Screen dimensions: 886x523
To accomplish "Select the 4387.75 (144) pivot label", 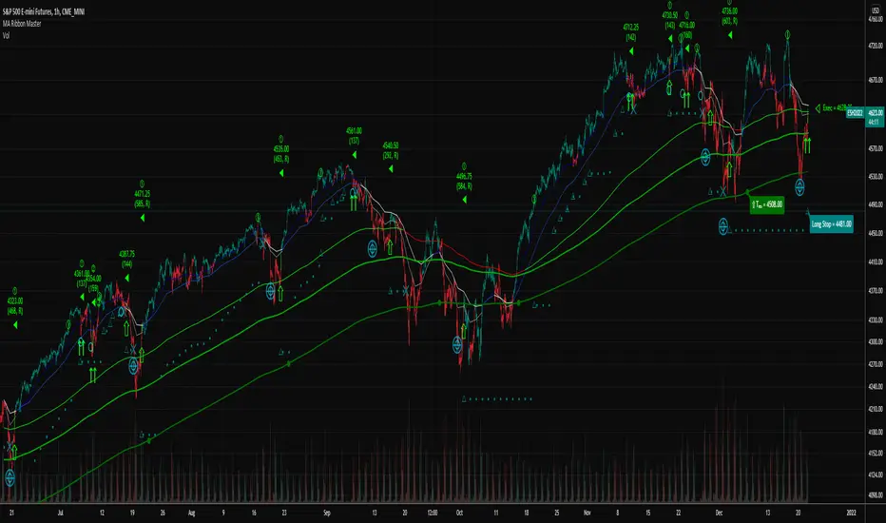I will [x=126, y=259].
